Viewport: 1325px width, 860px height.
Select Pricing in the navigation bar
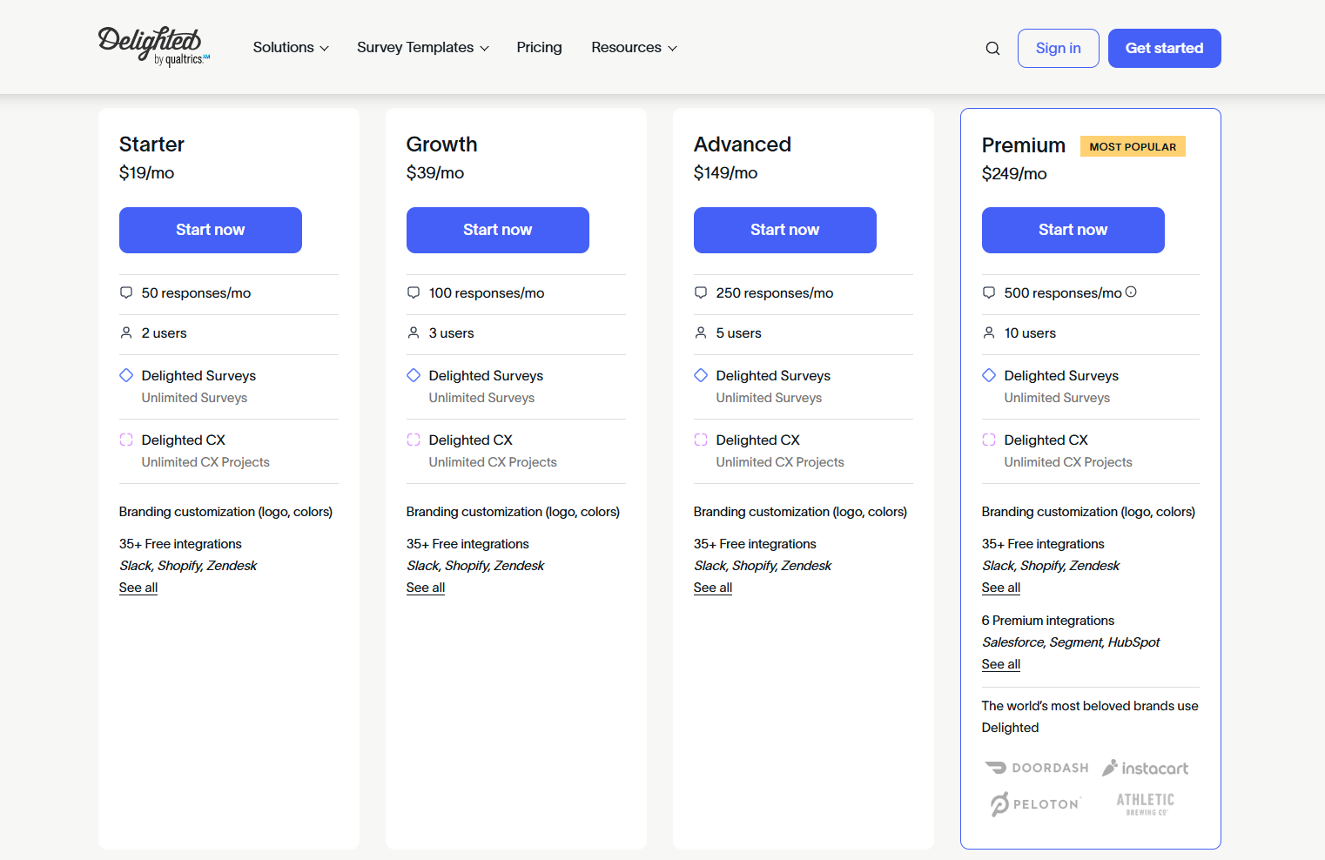[x=539, y=48]
